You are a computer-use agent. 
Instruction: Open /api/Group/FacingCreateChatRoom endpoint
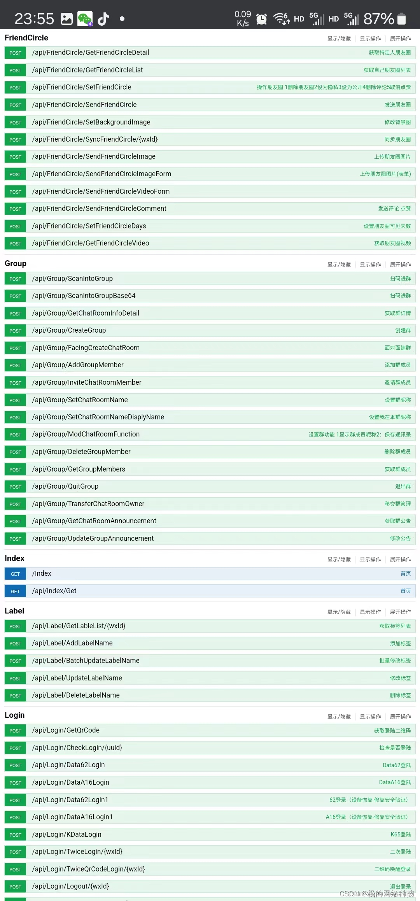click(x=210, y=348)
